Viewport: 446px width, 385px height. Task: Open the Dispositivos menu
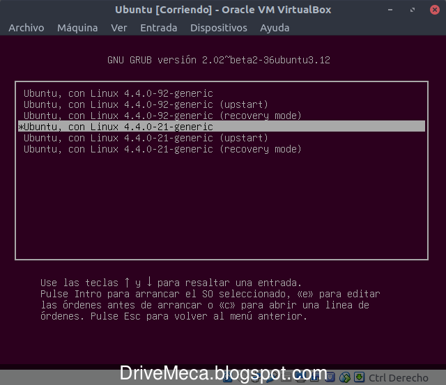click(x=219, y=28)
